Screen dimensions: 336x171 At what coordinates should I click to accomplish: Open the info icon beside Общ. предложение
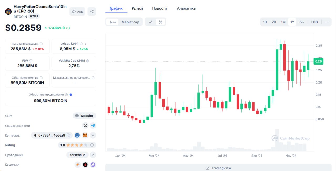[41, 78]
